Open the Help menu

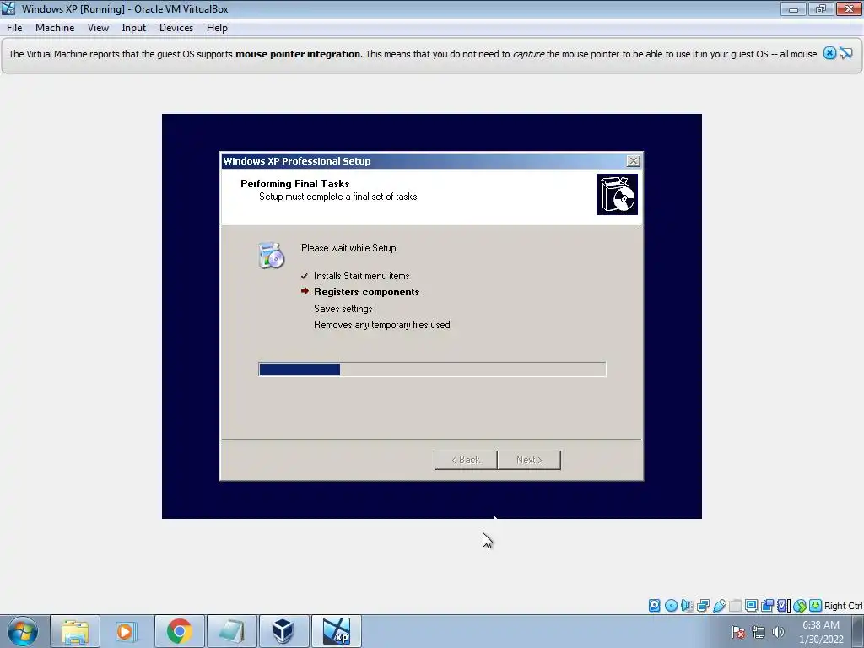tap(217, 28)
